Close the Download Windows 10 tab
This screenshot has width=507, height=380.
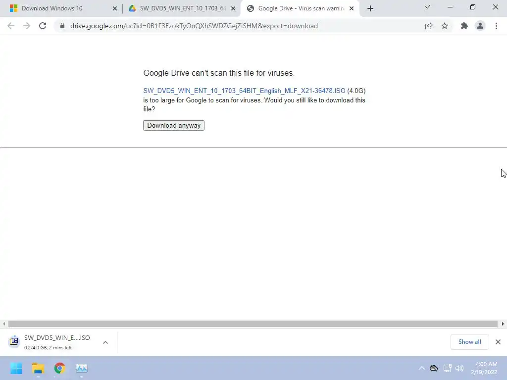115,8
